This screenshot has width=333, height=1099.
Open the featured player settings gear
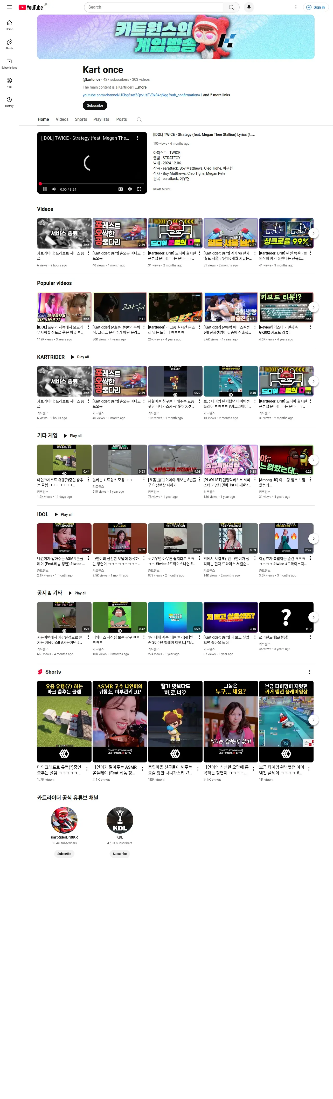click(x=130, y=189)
